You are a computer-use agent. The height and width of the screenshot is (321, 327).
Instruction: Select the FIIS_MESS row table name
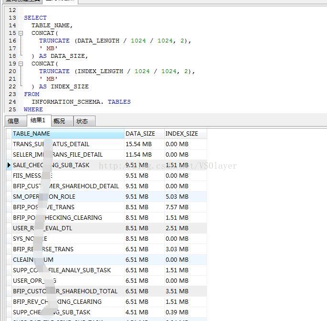click(x=68, y=176)
